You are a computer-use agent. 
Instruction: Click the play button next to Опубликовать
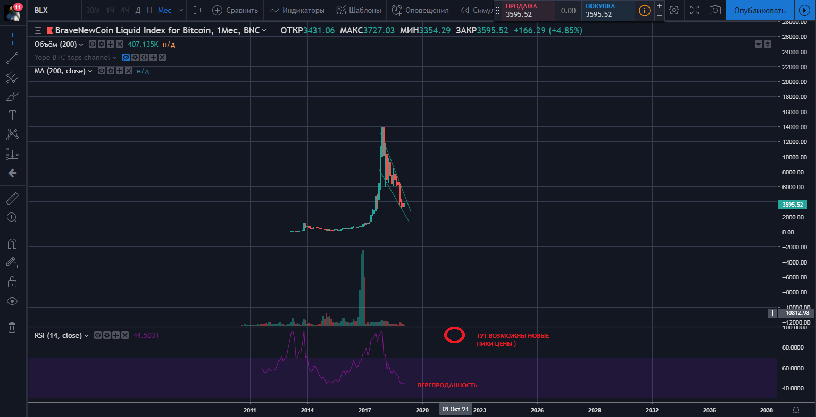(x=804, y=10)
